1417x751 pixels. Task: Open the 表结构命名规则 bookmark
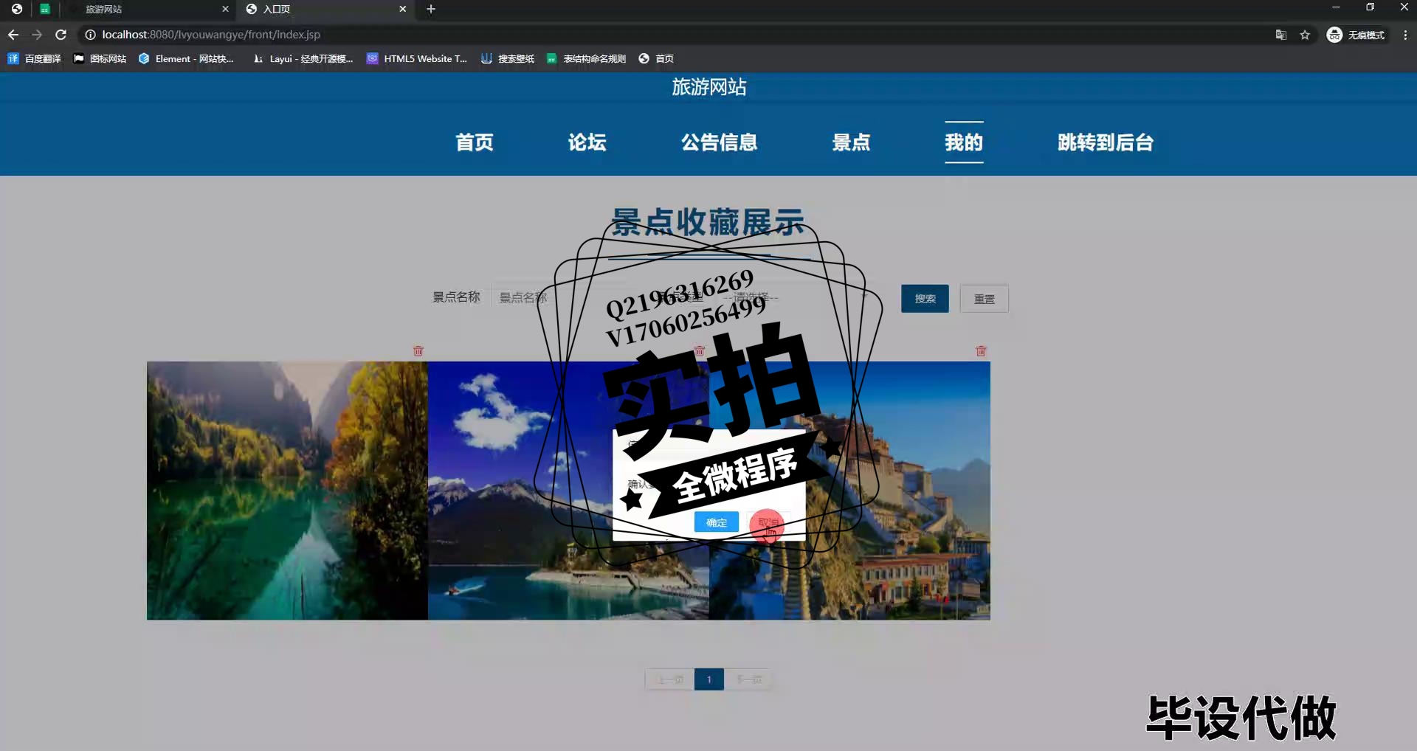click(x=586, y=58)
